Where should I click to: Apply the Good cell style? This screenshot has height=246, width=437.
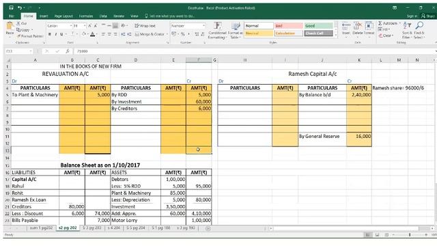pos(318,26)
